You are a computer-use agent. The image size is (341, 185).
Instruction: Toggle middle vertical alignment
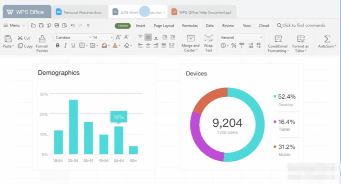click(148, 37)
